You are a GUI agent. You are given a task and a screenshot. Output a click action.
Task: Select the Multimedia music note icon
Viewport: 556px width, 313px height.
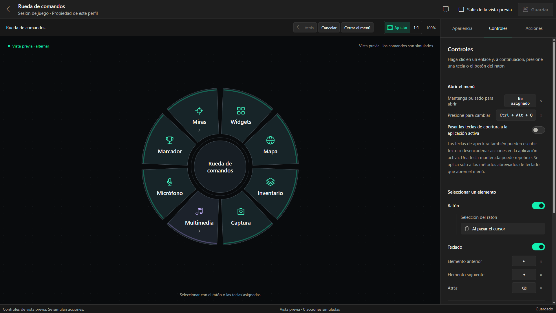[x=199, y=211]
